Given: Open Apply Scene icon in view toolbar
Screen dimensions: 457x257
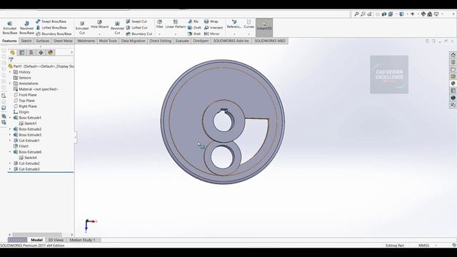Looking at the screenshot, I should point(430,14).
